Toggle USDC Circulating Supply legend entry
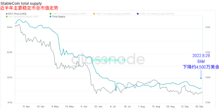This screenshot has width=219, height=109. coord(112,14)
